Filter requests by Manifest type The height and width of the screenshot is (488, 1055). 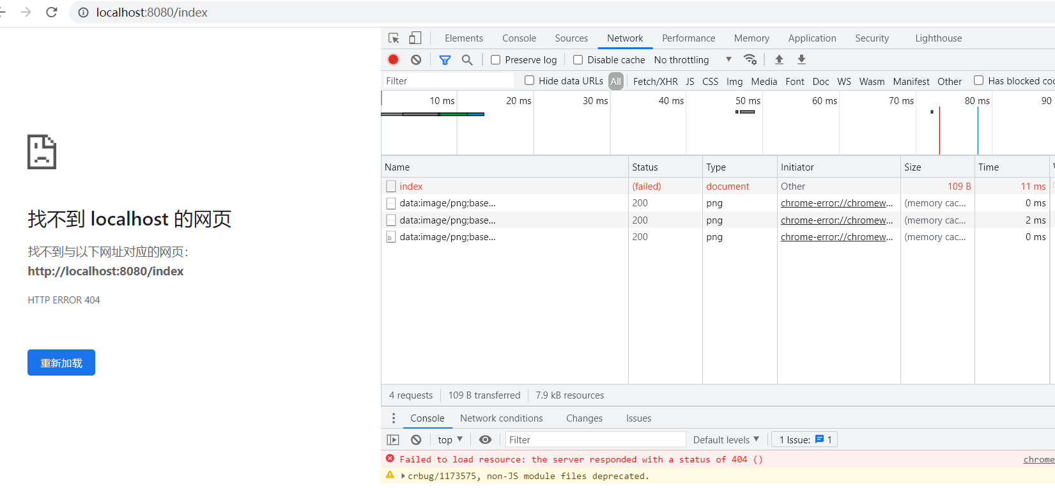pyautogui.click(x=911, y=81)
